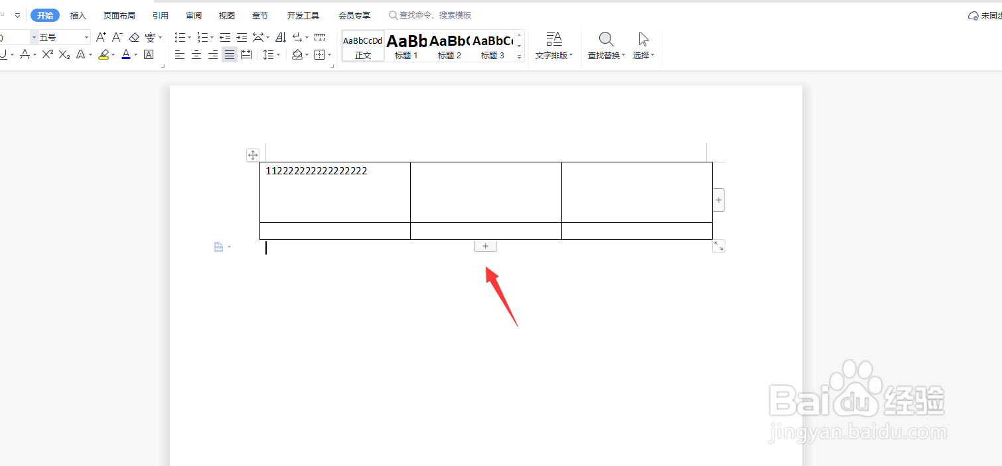Apply the 标题 2 style
This screenshot has height=466, width=1002.
coord(449,46)
